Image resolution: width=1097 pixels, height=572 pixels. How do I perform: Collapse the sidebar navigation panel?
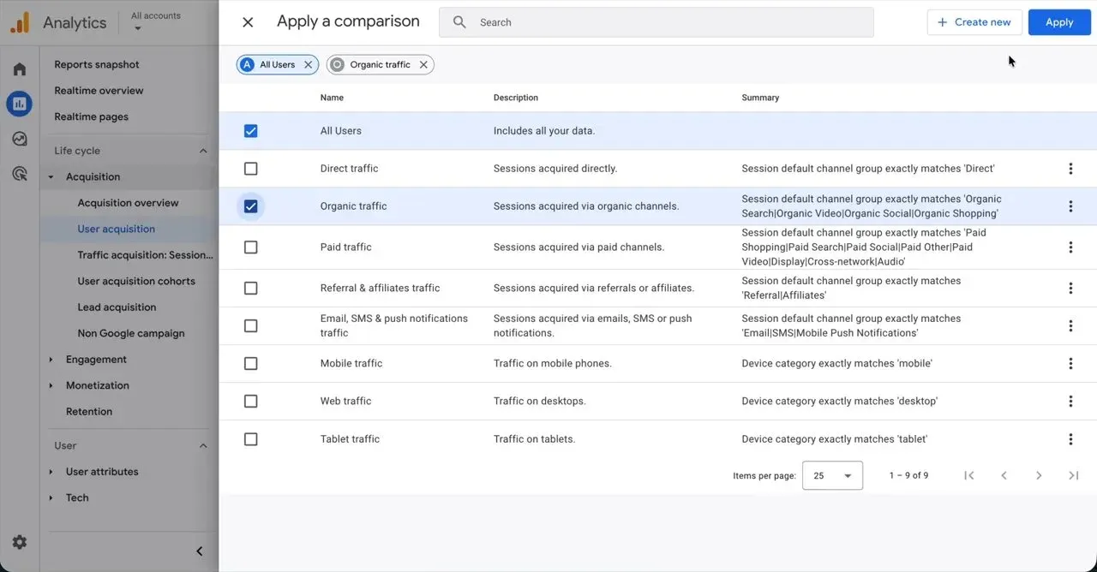pos(199,551)
